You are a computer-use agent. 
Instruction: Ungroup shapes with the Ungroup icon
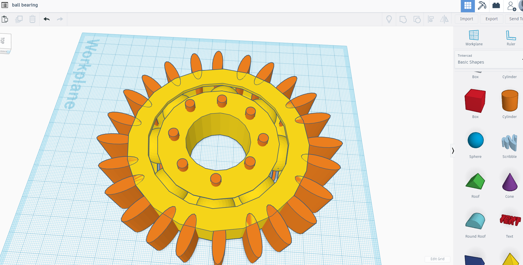417,19
